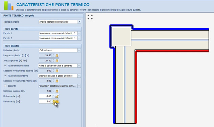Click the Altezza pilastro value field
The image size is (214, 127).
[x=45, y=61]
